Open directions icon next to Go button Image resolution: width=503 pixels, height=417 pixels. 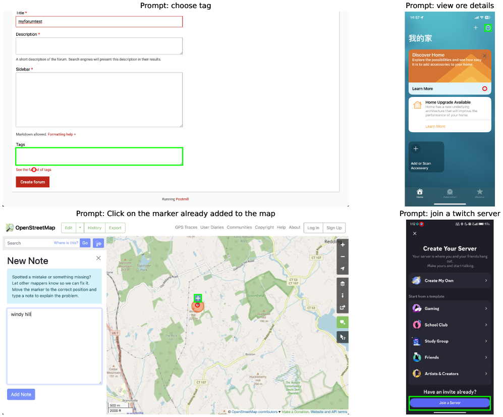pyautogui.click(x=98, y=243)
